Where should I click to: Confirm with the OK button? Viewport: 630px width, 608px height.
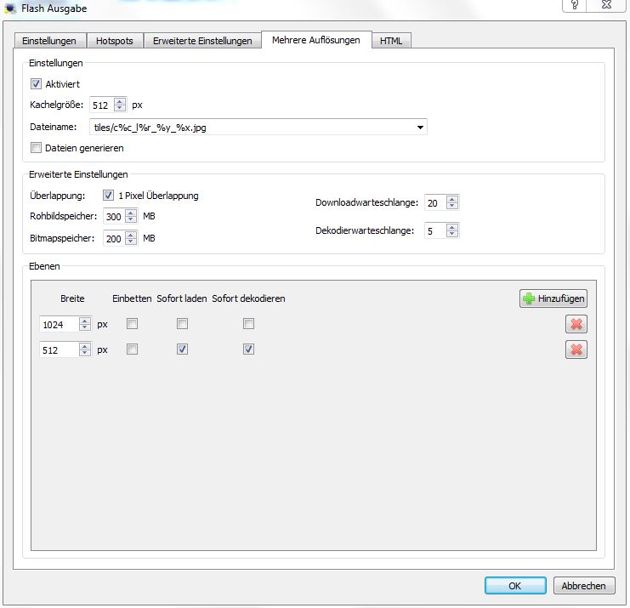(515, 585)
